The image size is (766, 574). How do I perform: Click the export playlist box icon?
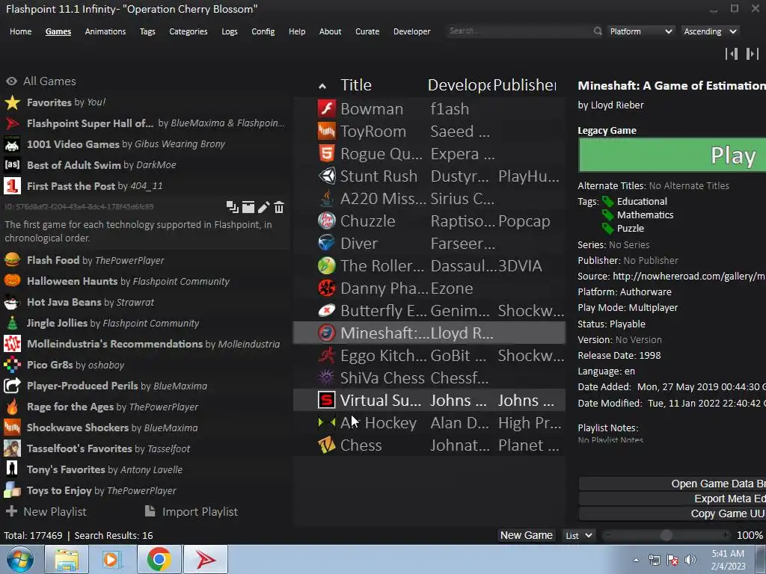pyautogui.click(x=248, y=208)
